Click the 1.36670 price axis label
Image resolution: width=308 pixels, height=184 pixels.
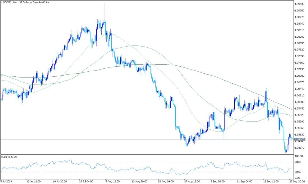click(300, 83)
